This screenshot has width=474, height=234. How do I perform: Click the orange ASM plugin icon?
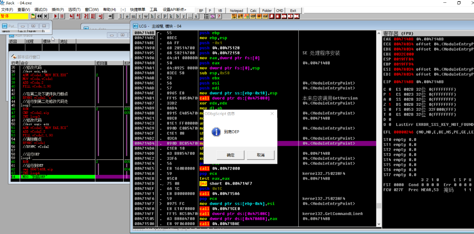265,16
